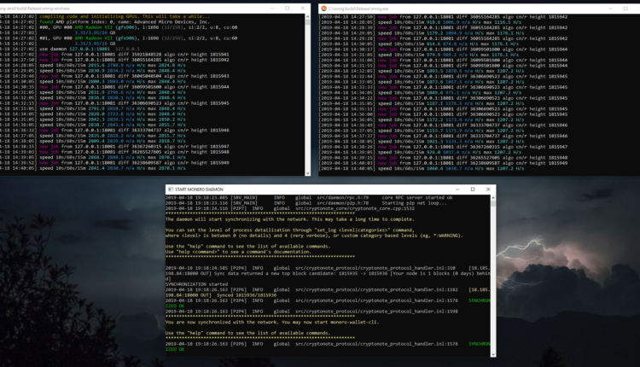
Task: Close the START MONERO DAEMON window
Action: click(487, 189)
